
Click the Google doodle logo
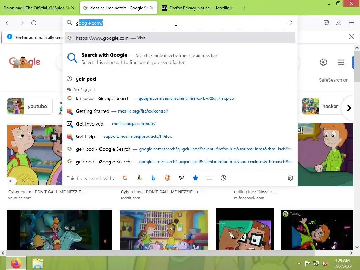tap(25, 62)
